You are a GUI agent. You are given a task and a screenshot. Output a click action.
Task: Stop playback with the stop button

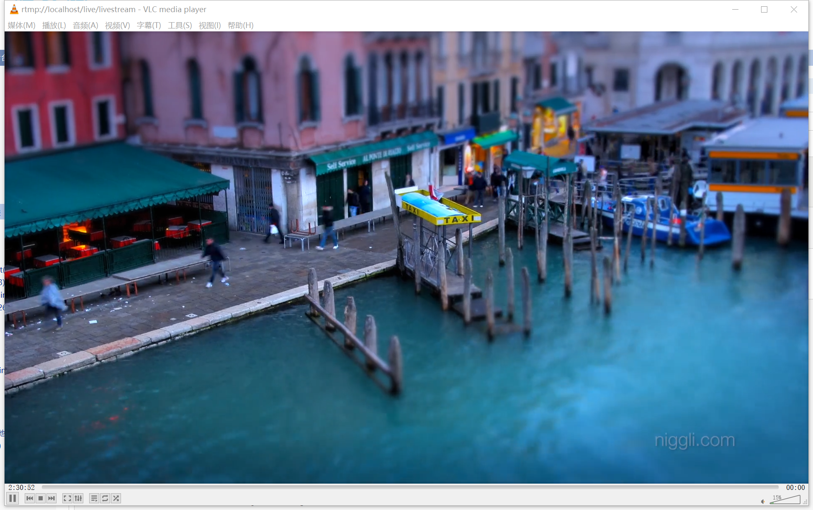[x=41, y=498]
